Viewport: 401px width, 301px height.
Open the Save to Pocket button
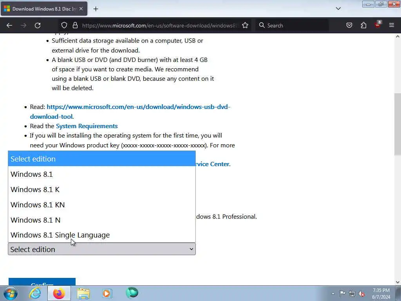click(x=349, y=25)
